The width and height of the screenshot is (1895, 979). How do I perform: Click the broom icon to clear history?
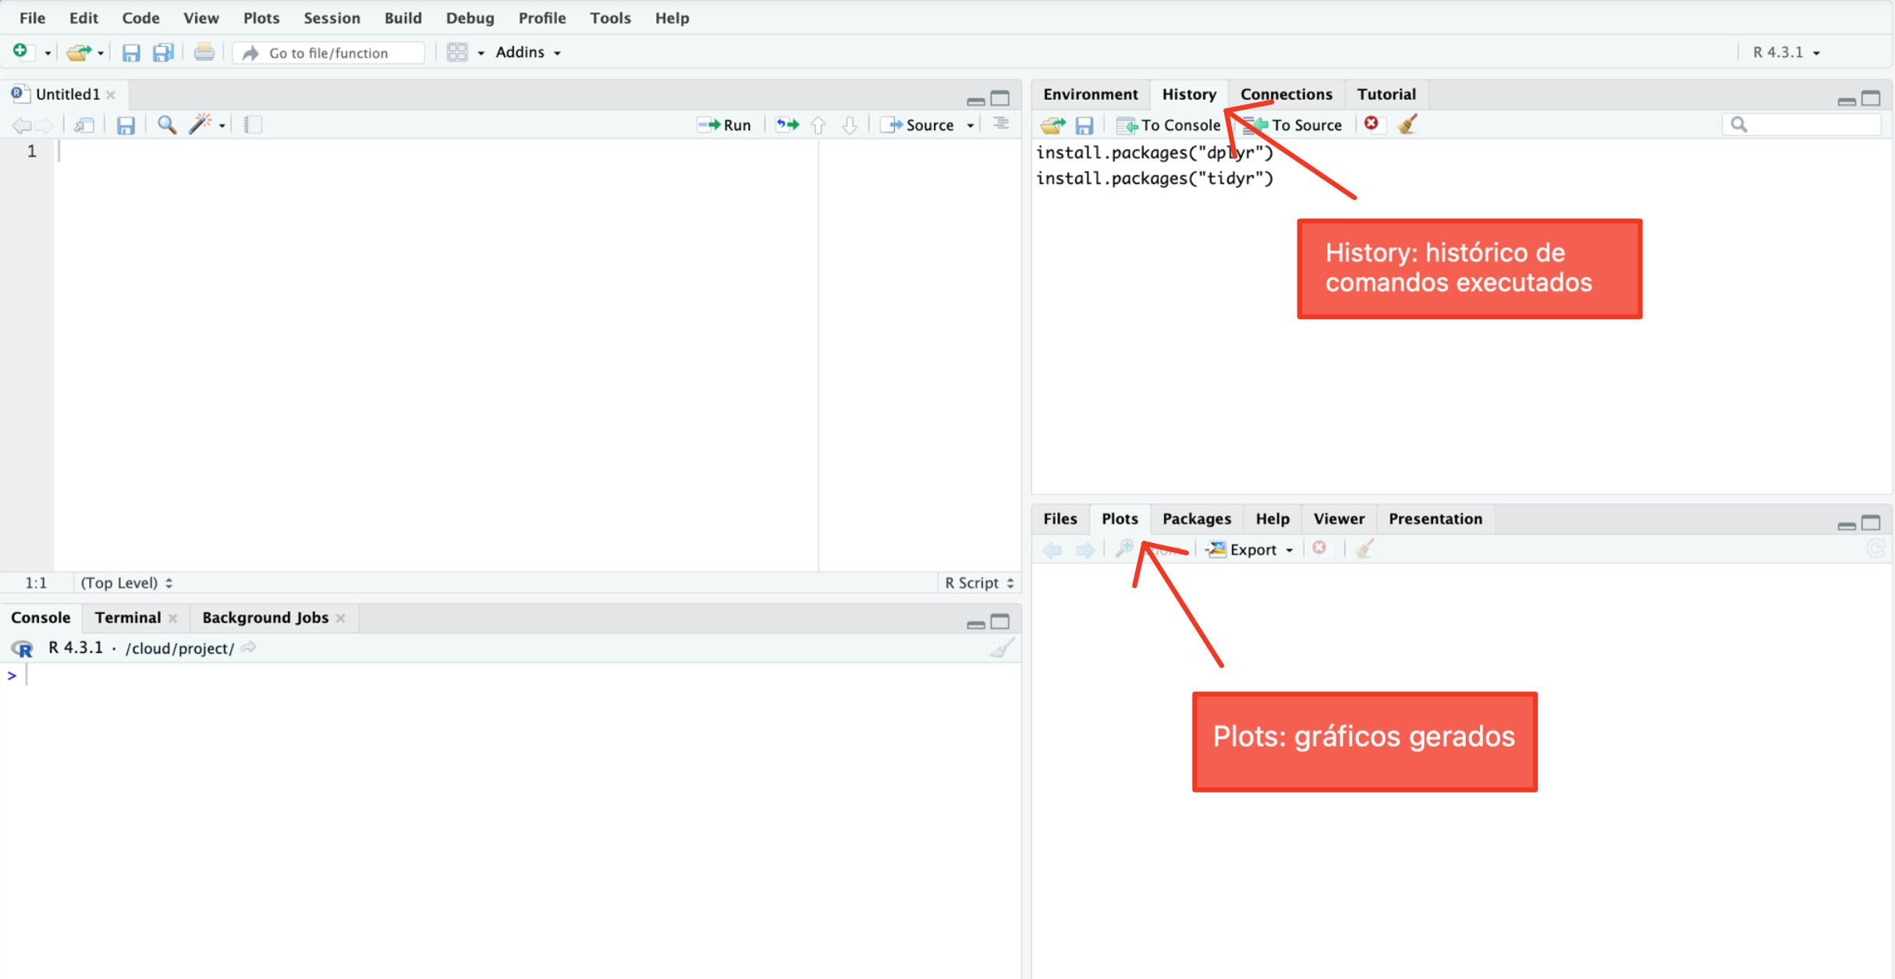pyautogui.click(x=1407, y=124)
